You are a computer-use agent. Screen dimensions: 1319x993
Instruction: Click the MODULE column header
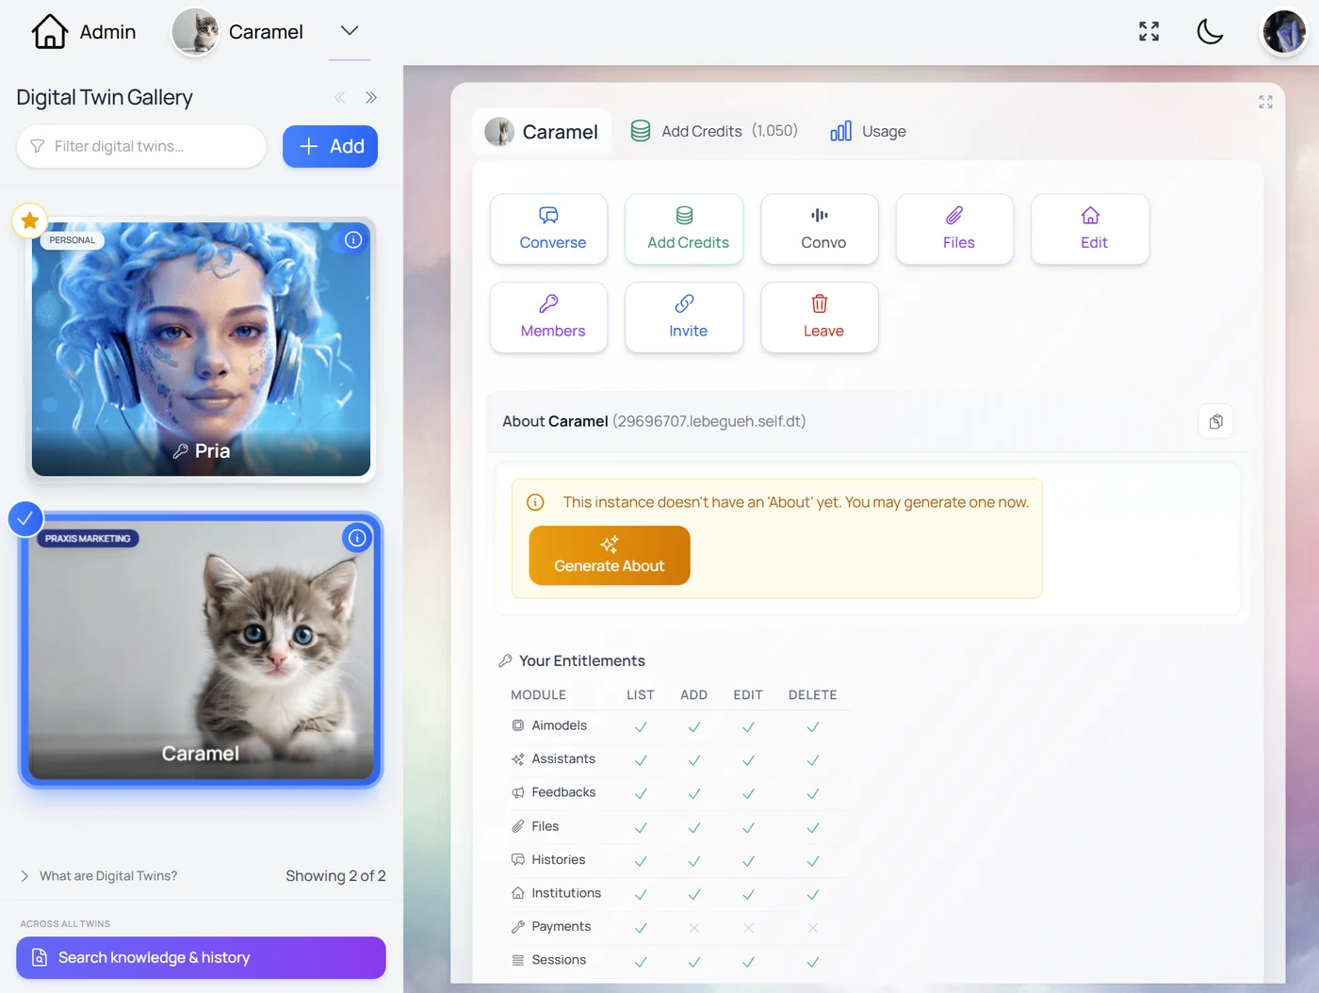538,694
